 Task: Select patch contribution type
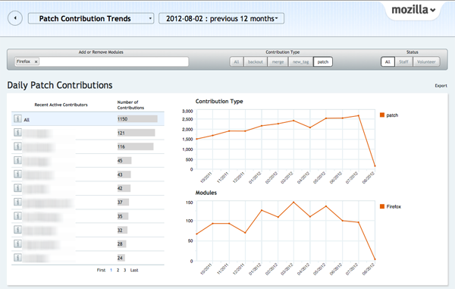click(323, 61)
